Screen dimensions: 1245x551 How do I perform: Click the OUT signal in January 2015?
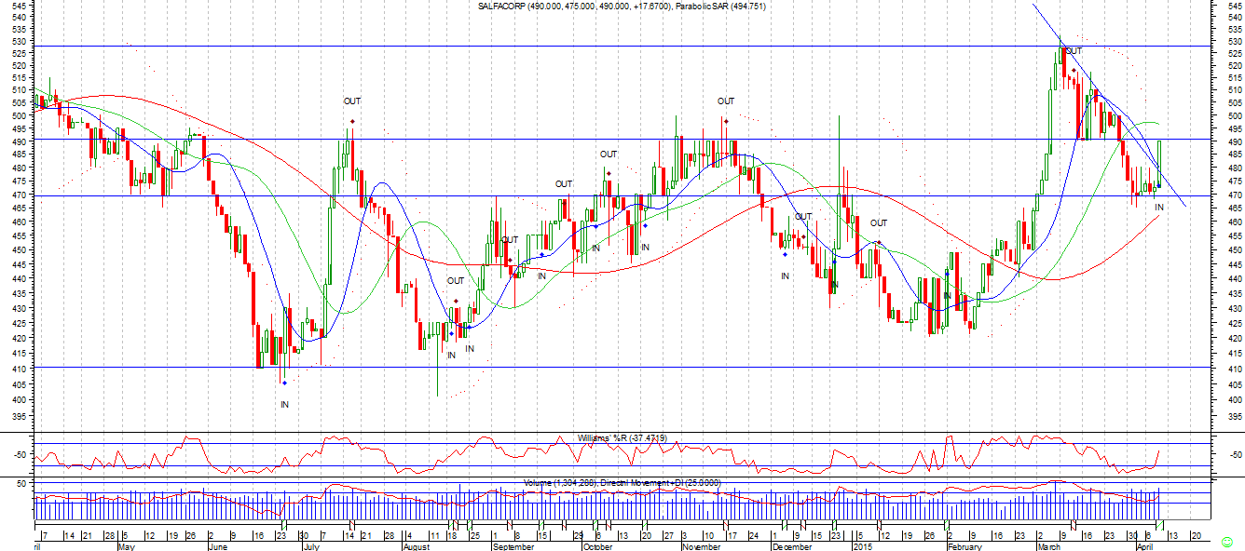(878, 222)
